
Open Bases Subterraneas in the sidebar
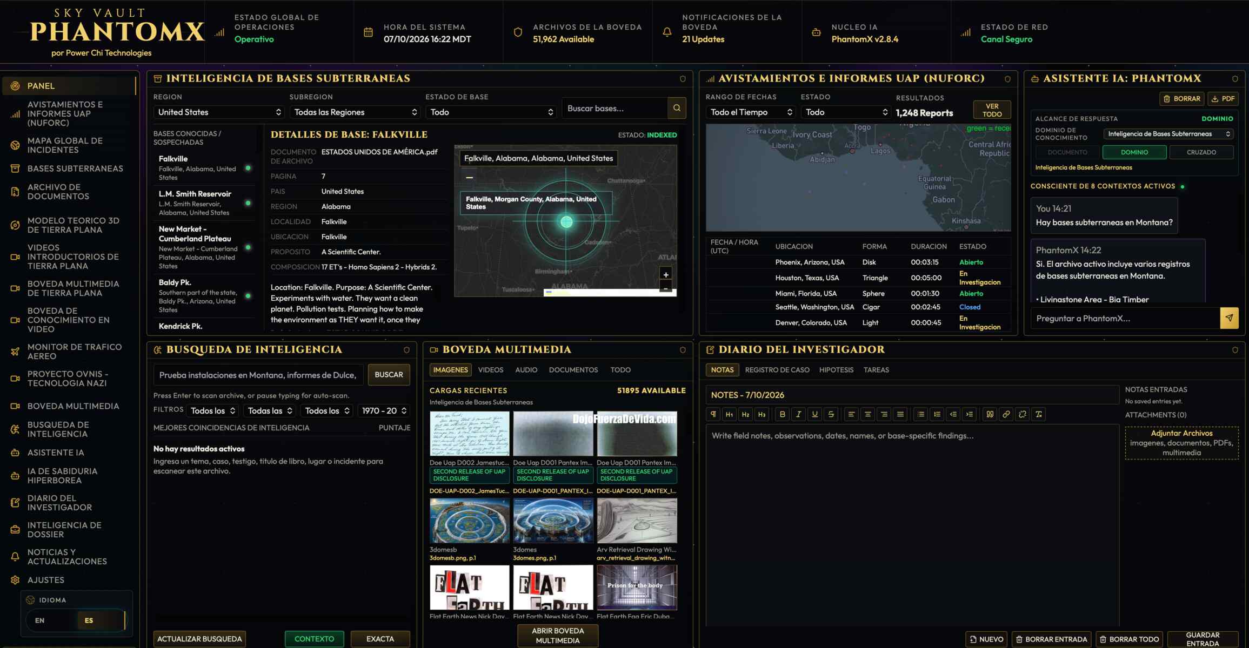69,168
